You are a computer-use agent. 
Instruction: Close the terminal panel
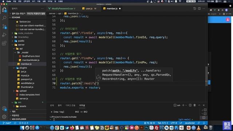pyautogui.click(x=204, y=105)
